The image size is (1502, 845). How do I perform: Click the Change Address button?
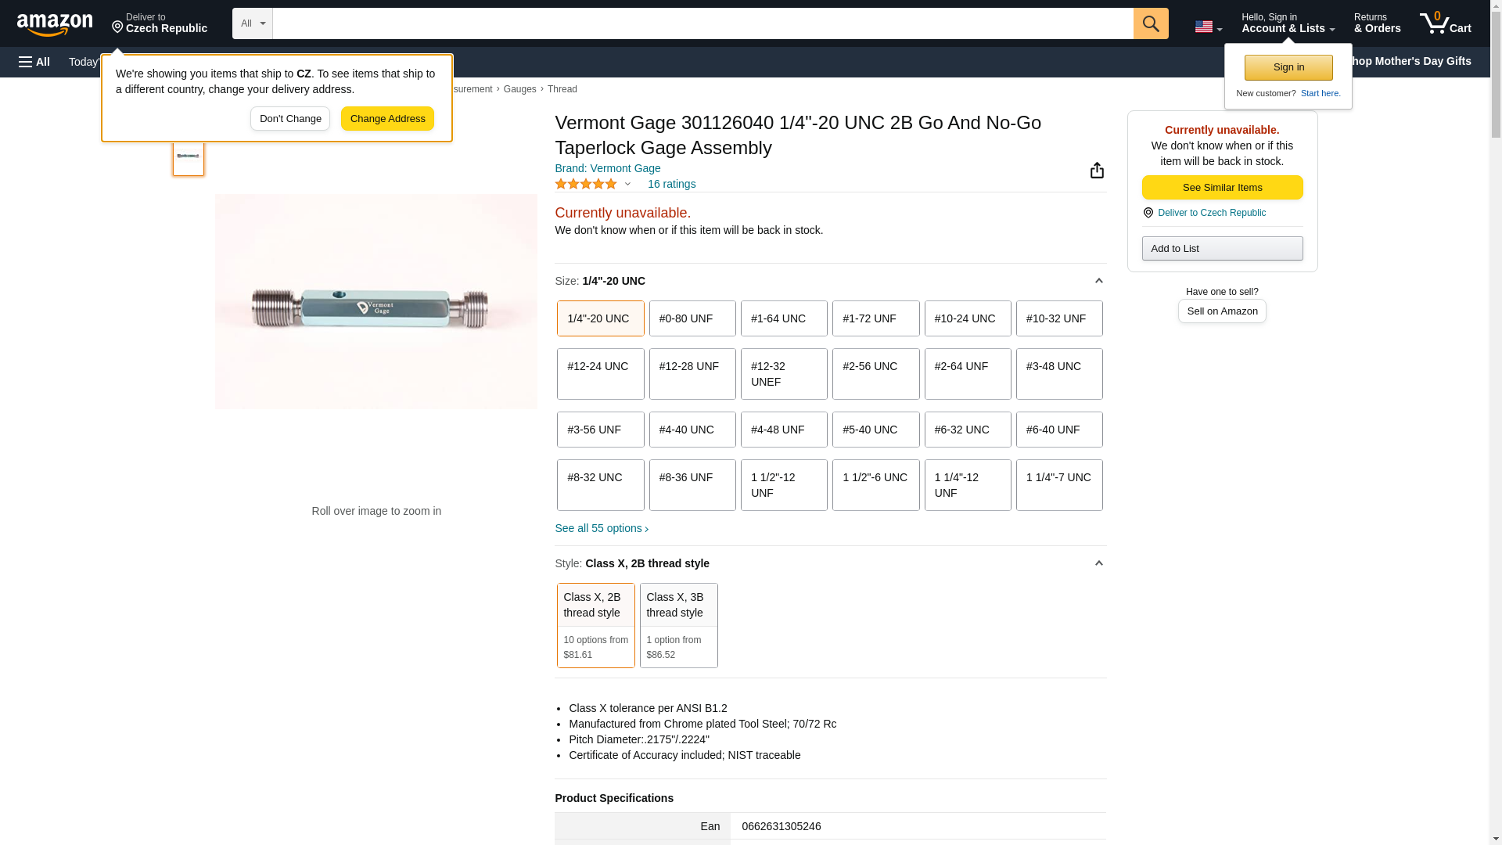tap(387, 119)
